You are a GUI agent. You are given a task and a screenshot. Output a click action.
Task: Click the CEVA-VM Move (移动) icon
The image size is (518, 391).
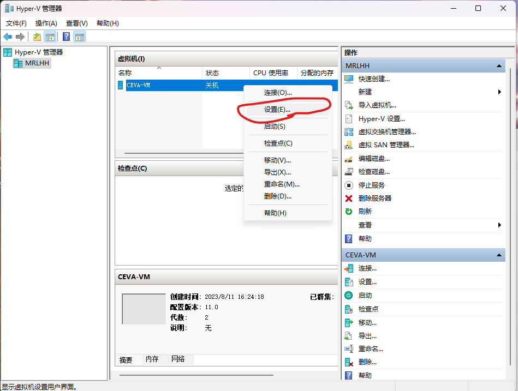[349, 322]
